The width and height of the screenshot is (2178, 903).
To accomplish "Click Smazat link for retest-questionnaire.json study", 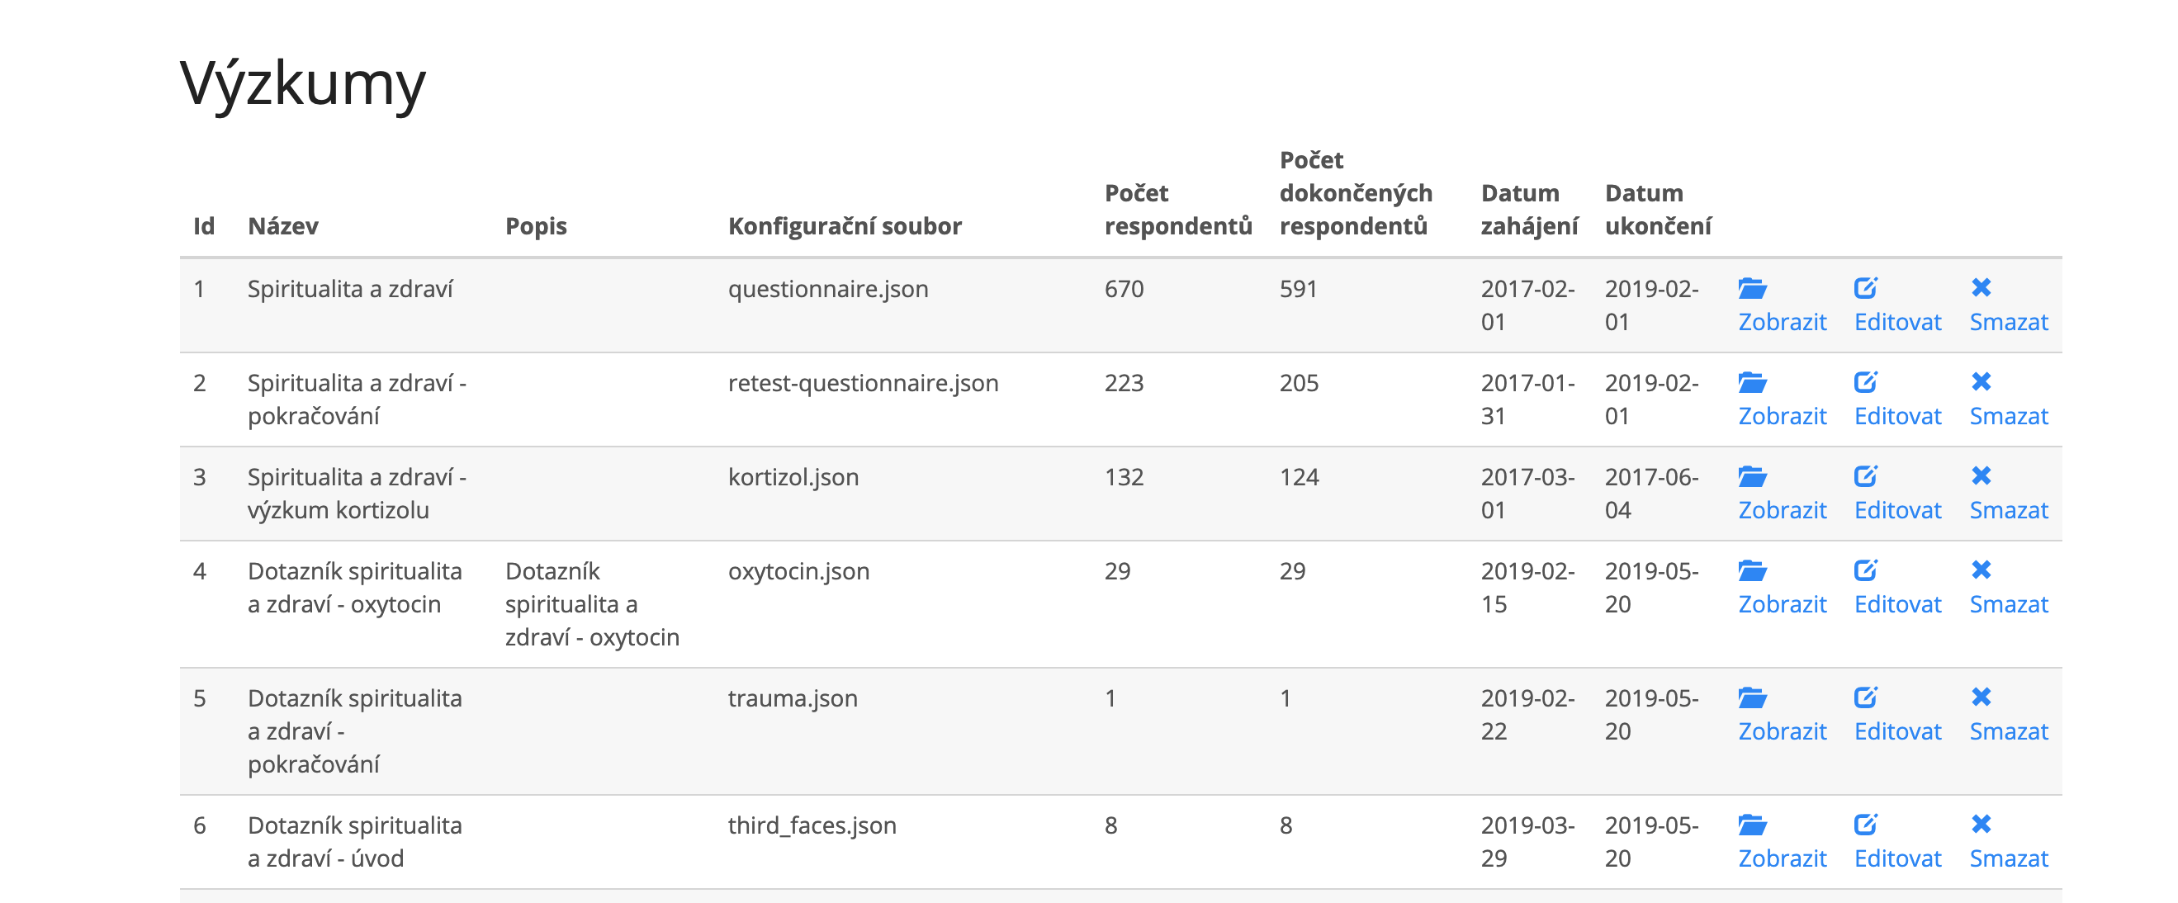I will tap(2008, 416).
